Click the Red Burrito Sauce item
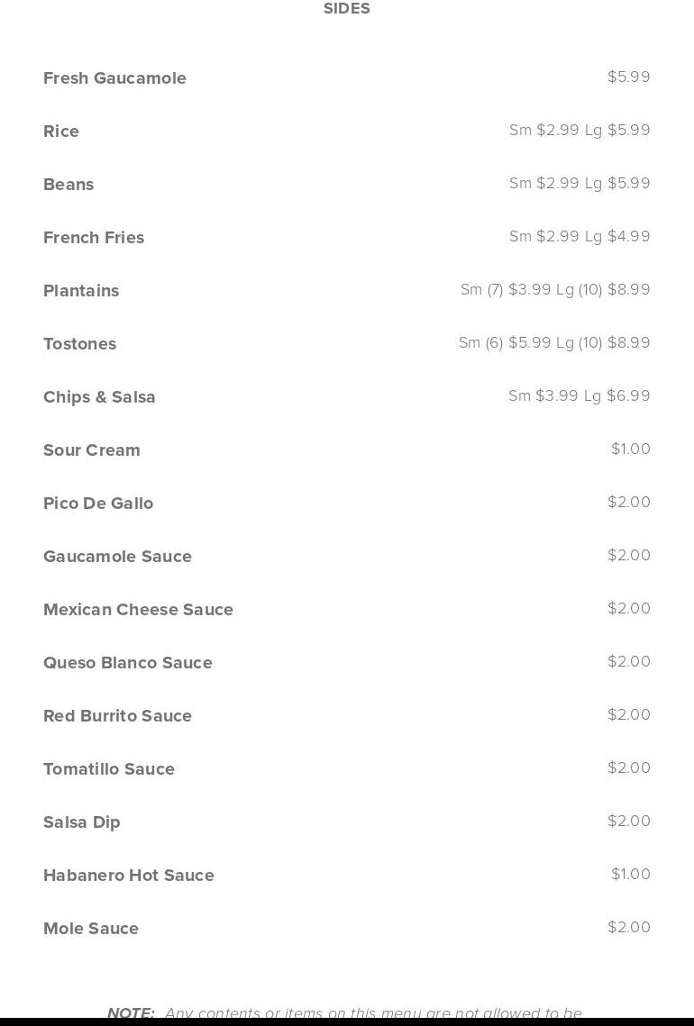Viewport: 694px width, 1026px height. (117, 716)
